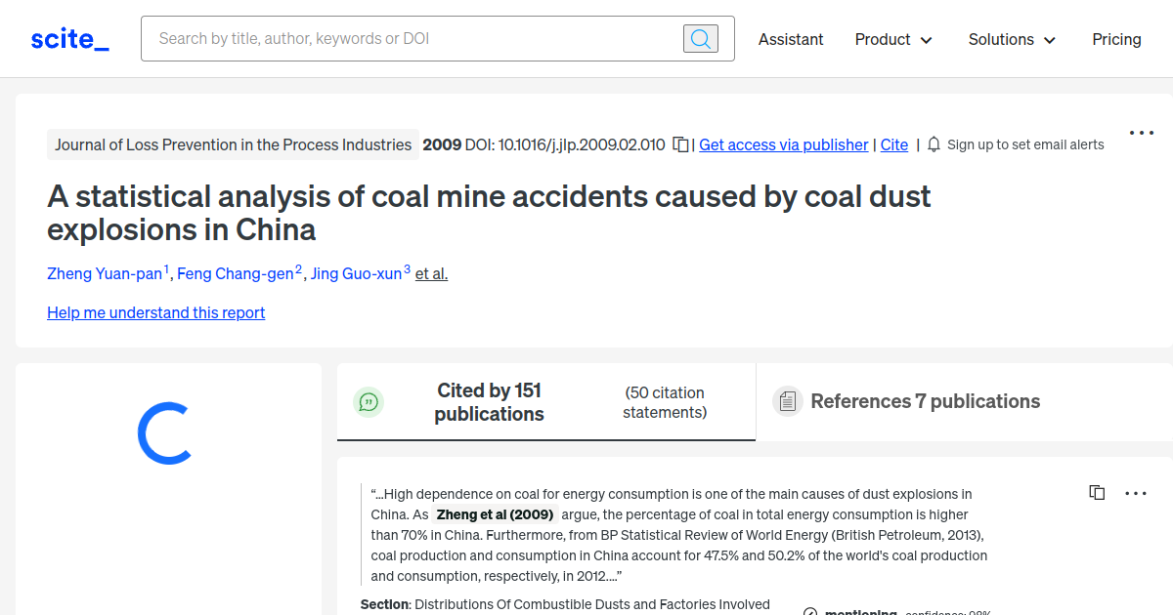The width and height of the screenshot is (1173, 615).
Task: Open the Solutions dropdown
Action: tap(1012, 39)
